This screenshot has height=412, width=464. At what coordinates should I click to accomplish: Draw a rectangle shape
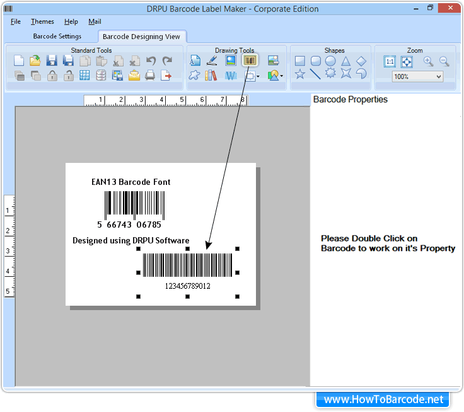click(x=300, y=61)
